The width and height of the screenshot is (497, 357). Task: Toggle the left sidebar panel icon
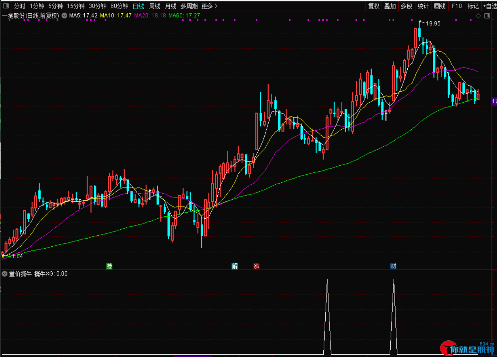6,6
